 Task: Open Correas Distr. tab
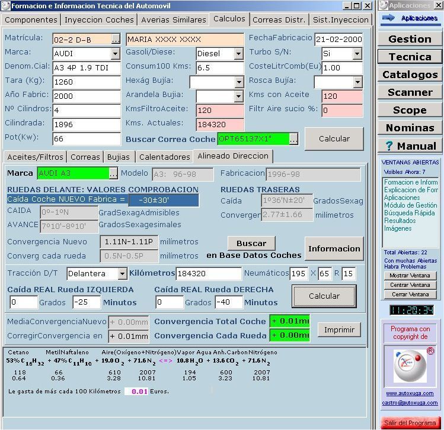pyautogui.click(x=279, y=20)
